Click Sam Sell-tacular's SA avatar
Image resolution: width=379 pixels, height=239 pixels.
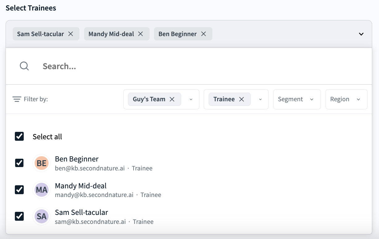tap(41, 216)
